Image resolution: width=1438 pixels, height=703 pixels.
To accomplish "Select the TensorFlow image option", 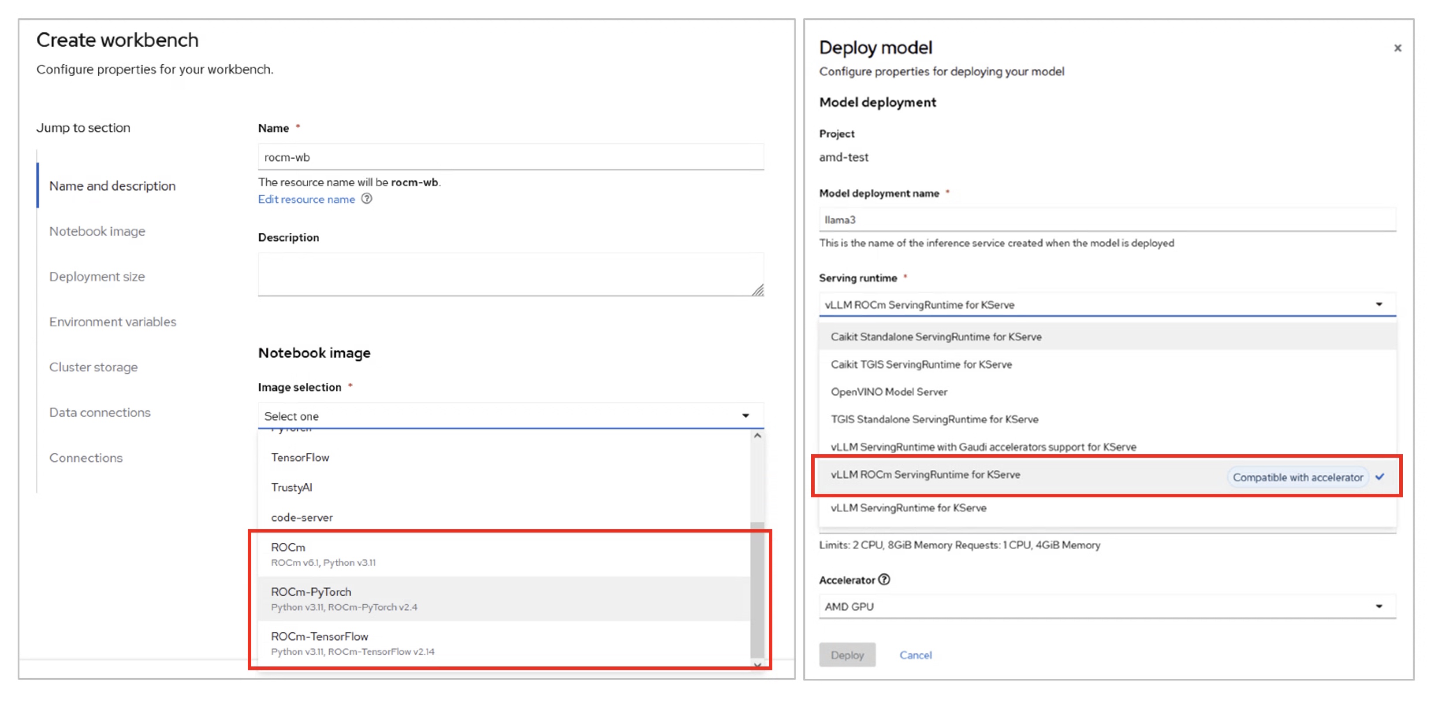I will (x=505, y=458).
